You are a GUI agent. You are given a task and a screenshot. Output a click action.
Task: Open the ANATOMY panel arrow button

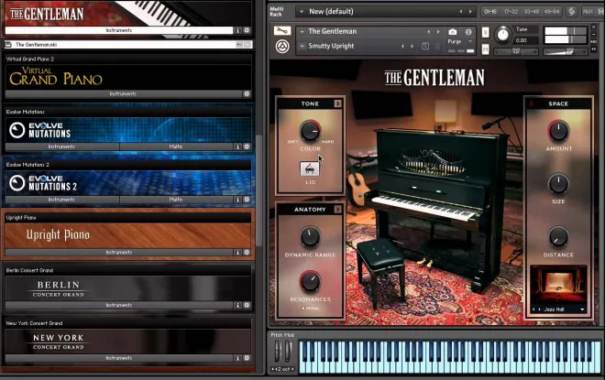coord(337,210)
